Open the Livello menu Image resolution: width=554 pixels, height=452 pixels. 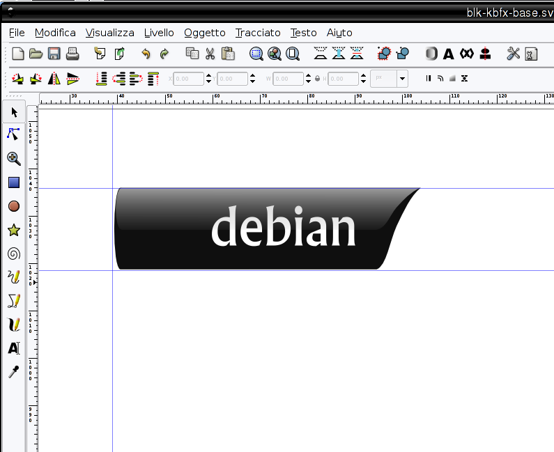pyautogui.click(x=159, y=33)
